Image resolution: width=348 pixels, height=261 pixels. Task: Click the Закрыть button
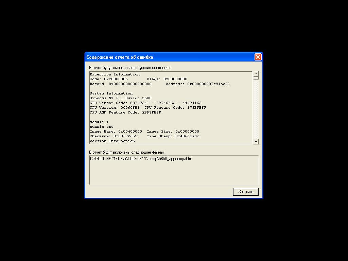246,192
